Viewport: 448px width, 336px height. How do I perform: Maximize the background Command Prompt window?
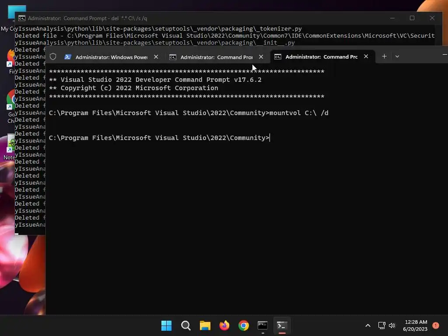[x=412, y=18]
